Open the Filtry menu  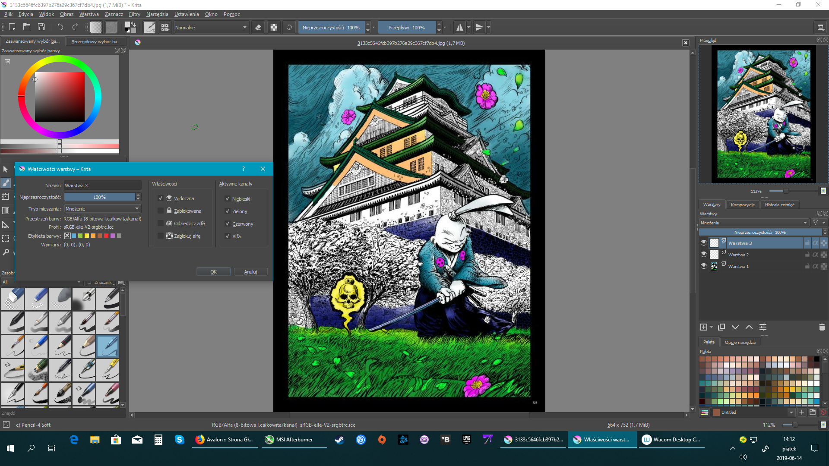pos(134,14)
